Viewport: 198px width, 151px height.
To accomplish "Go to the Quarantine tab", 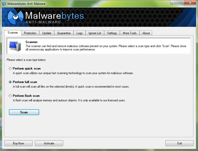I will coord(64,33).
